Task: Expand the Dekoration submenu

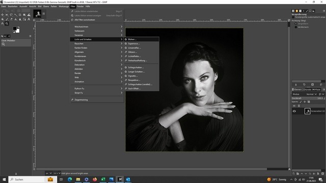Action: click(97, 65)
